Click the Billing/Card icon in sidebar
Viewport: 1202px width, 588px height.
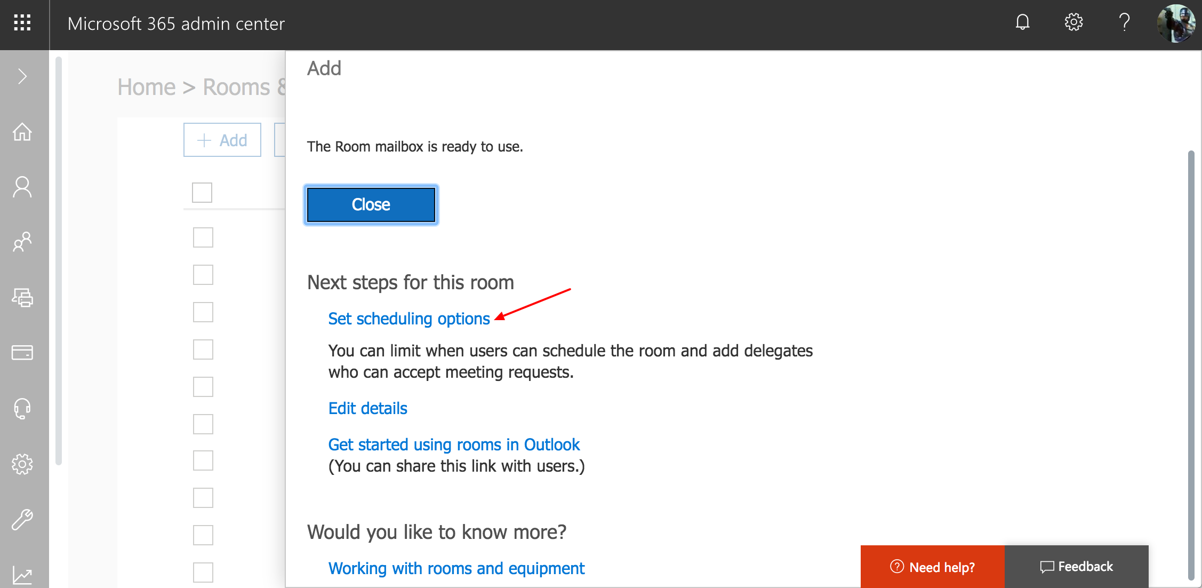point(23,353)
